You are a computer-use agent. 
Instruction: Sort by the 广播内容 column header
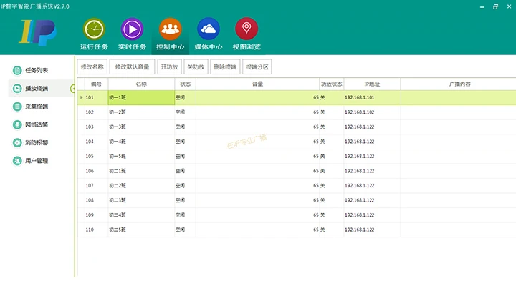459,84
